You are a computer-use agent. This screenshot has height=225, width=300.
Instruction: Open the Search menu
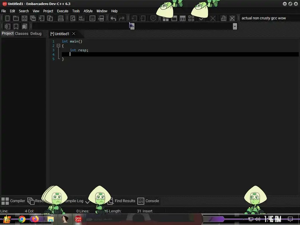pos(24,11)
